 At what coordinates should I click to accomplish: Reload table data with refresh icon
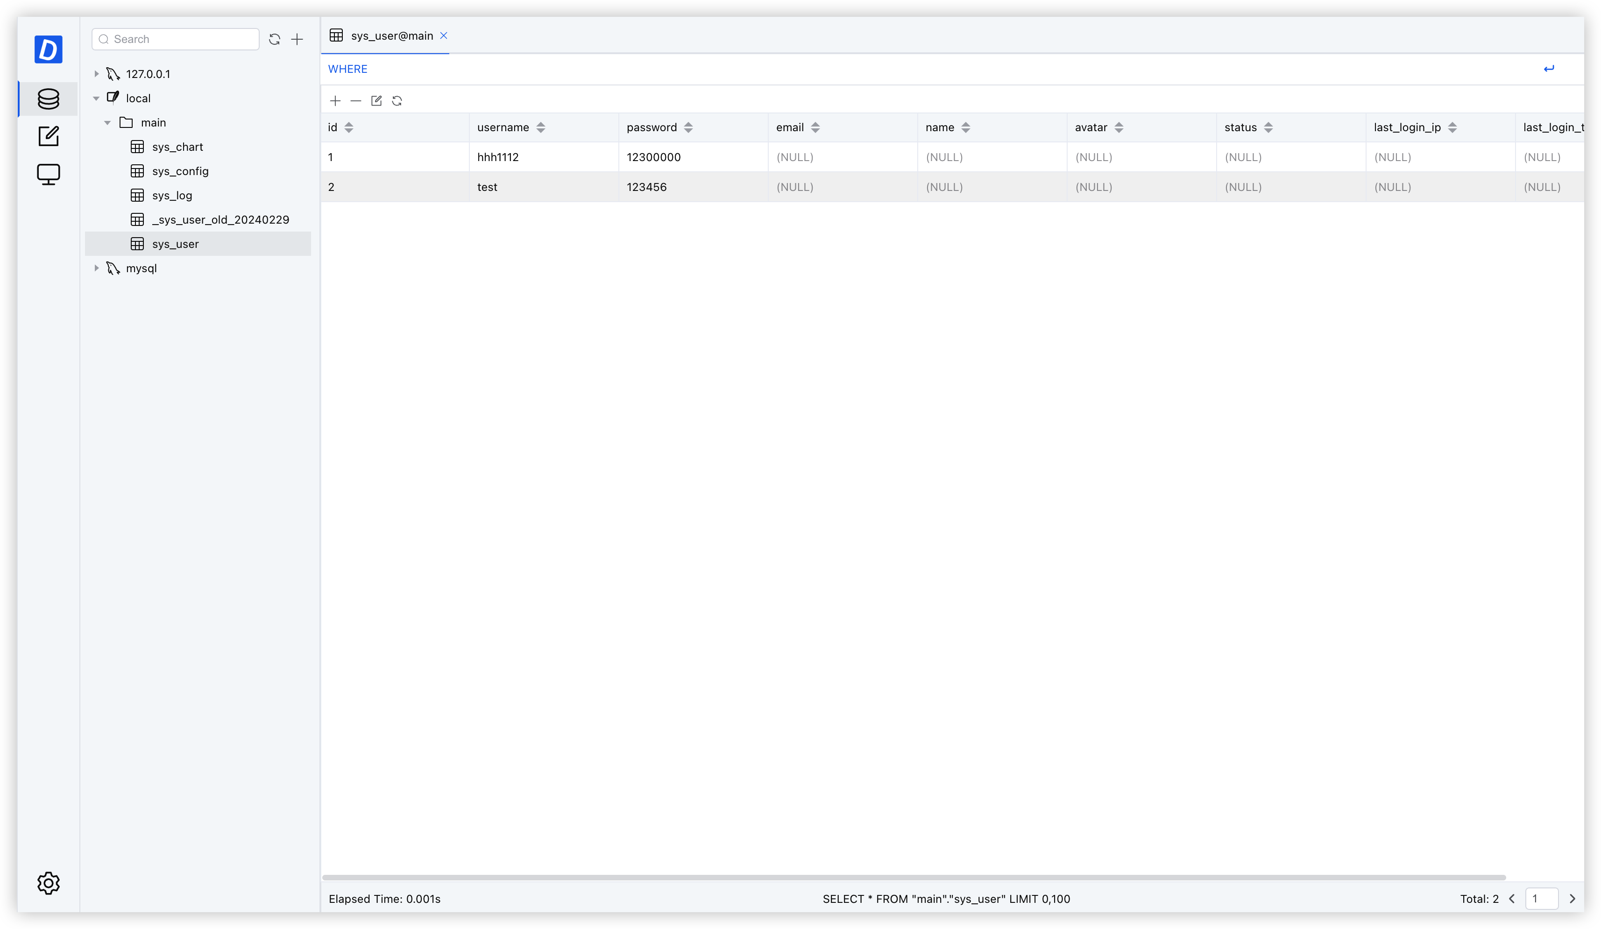coord(397,101)
